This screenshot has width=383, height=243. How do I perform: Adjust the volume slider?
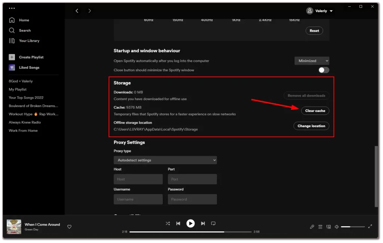(353, 227)
